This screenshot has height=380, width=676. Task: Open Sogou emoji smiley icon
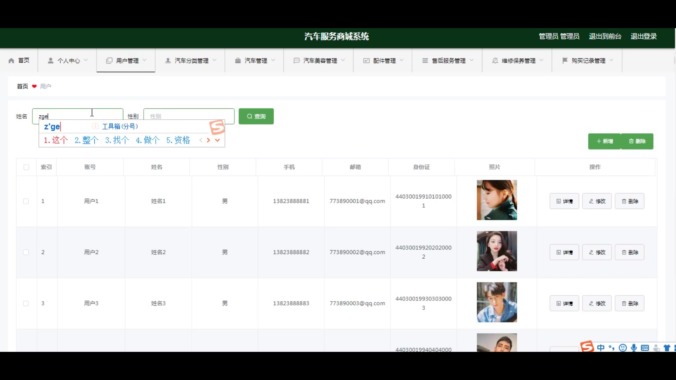pyautogui.click(x=623, y=348)
